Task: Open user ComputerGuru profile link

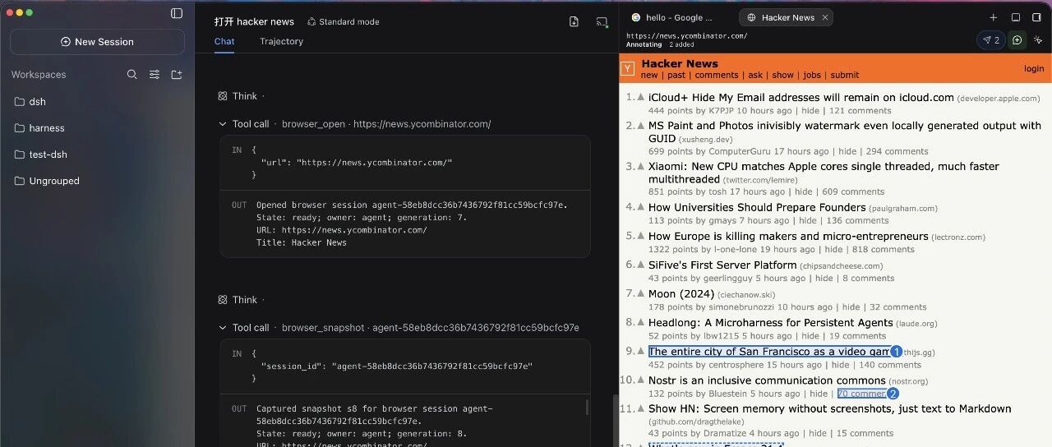Action: click(x=740, y=151)
